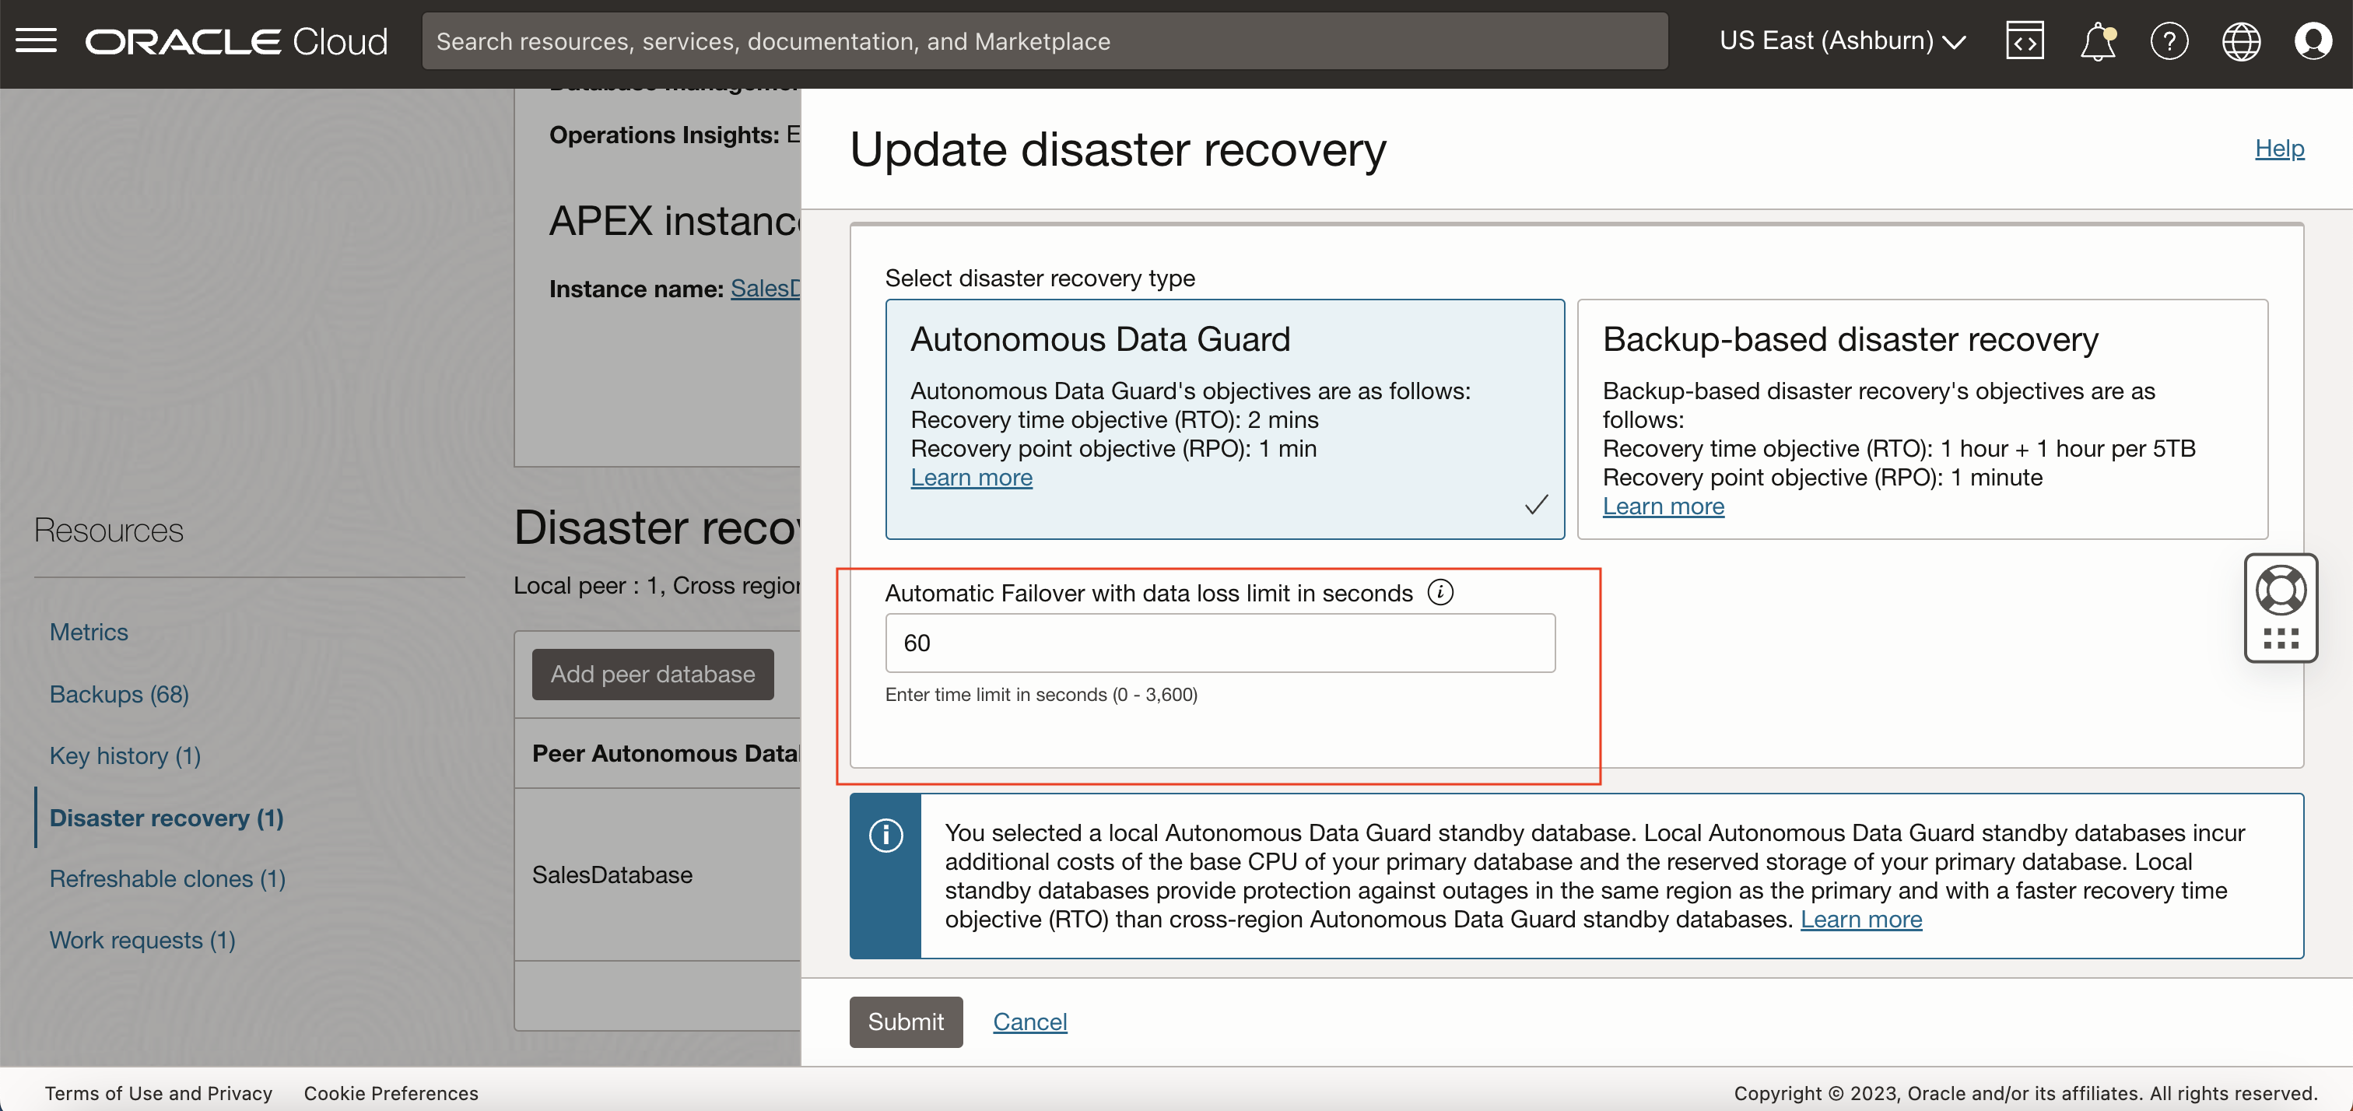2353x1111 pixels.
Task: Switch to Backups in the Resources sidebar
Action: [119, 694]
